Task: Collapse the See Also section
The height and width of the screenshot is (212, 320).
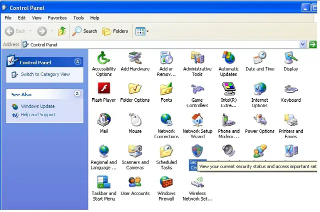Action: (77, 94)
